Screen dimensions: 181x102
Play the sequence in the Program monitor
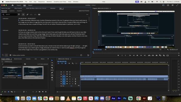137,56
